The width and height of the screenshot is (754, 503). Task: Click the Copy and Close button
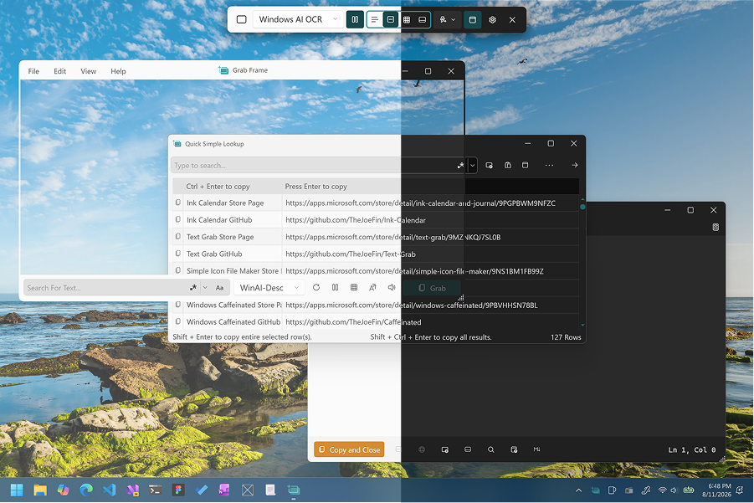(349, 449)
